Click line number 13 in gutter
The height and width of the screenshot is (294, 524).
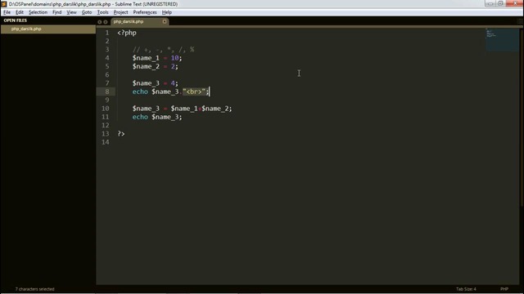106,134
